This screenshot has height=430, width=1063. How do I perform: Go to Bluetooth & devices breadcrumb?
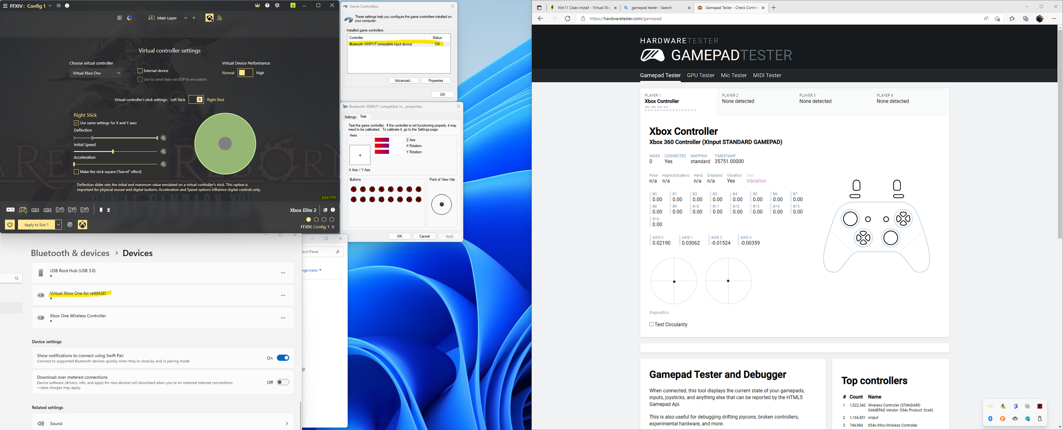click(70, 253)
